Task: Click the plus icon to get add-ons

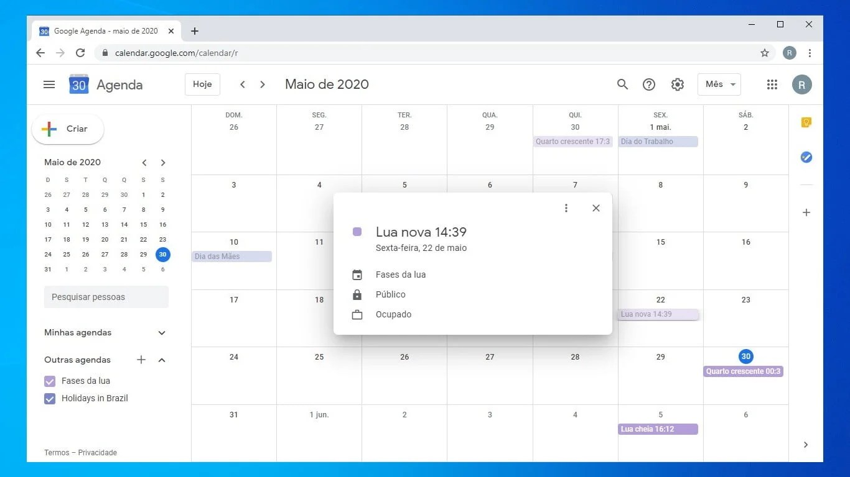Action: pos(806,212)
